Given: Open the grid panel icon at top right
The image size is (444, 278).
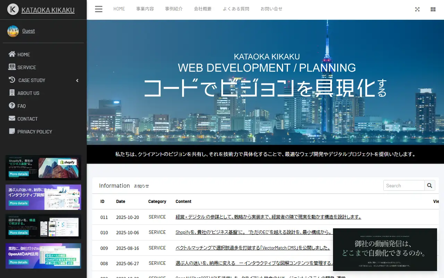Looking at the screenshot, I should point(433,9).
